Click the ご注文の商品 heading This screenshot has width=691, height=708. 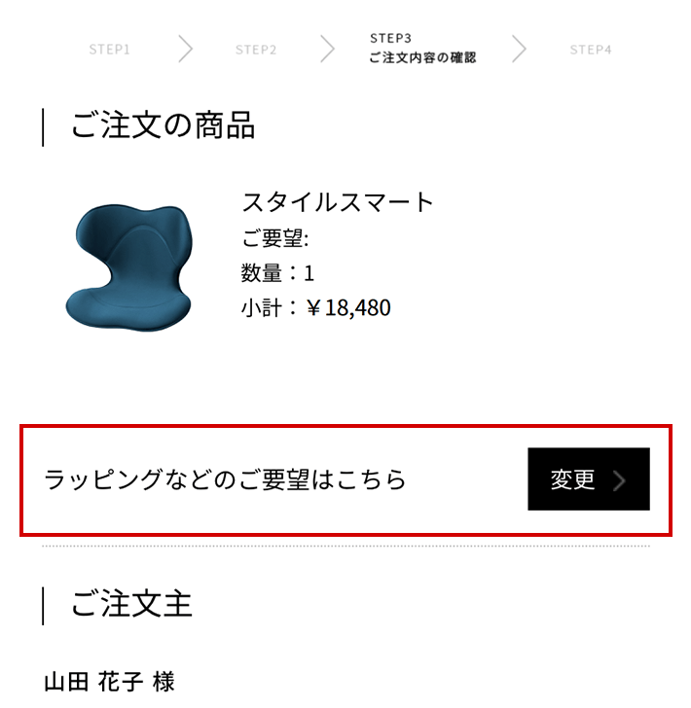click(x=164, y=125)
